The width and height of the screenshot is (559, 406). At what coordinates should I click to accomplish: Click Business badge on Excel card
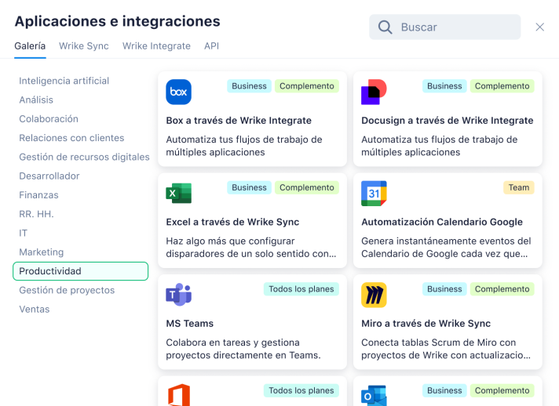tap(249, 187)
